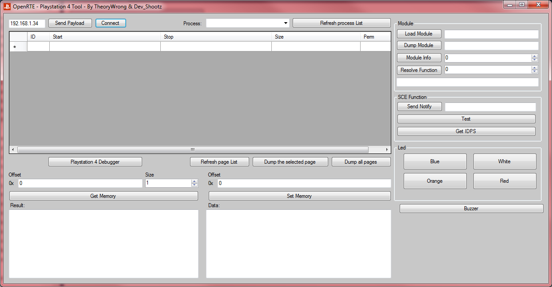552x287 pixels.
Task: Click Dump all pages button
Action: [361, 162]
